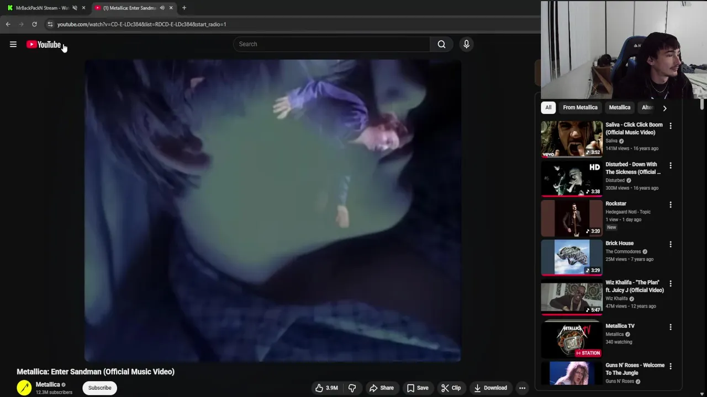Subscribe to the Metallica channel
Image resolution: width=707 pixels, height=397 pixels.
[100, 388]
